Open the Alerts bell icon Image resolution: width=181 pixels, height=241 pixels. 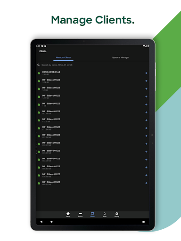(105, 215)
